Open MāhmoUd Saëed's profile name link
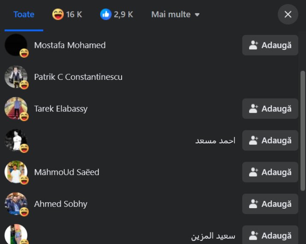 tap(67, 172)
